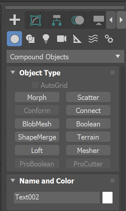
Task: Open the Display panel tab
Action: (x=98, y=20)
